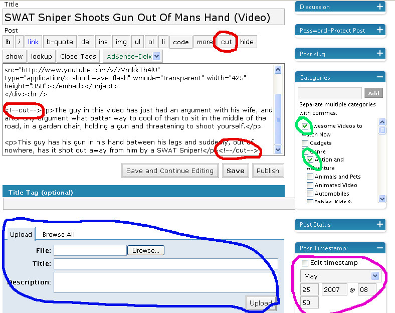Collapse the Categories panel

tap(380, 77)
